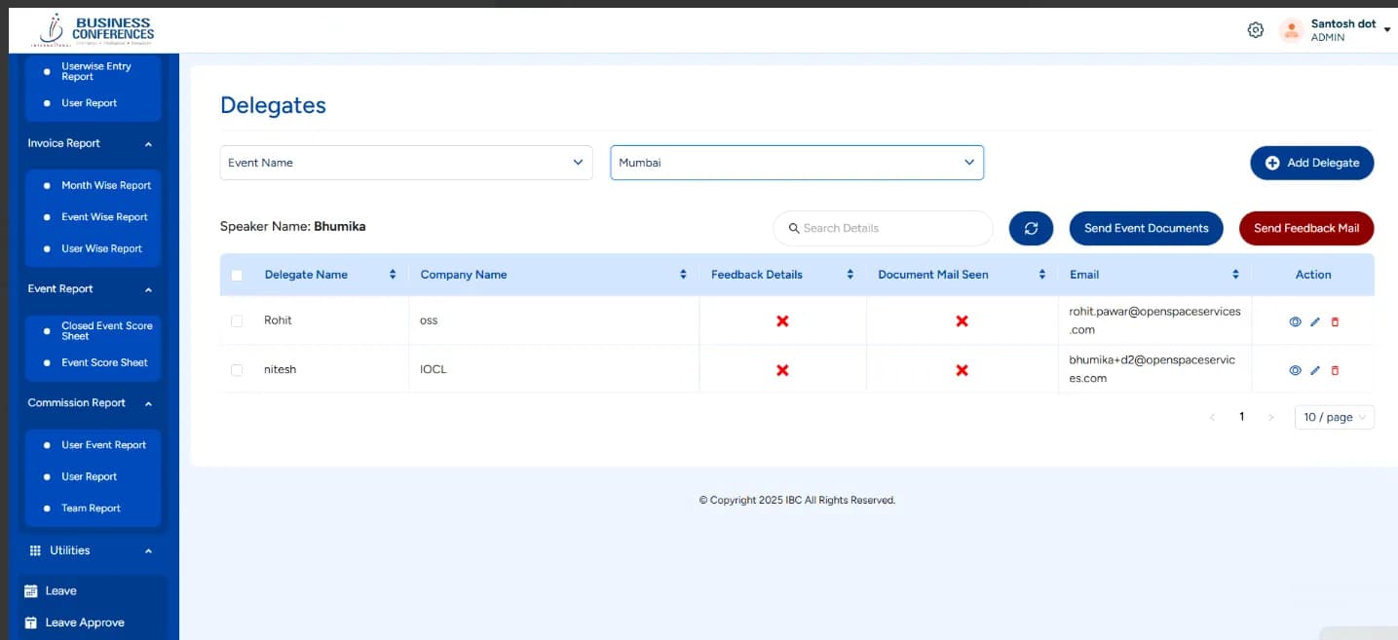Screen dimensions: 1398x640
Task: Click the Utilities grid icon in sidebar
Action: (x=36, y=550)
